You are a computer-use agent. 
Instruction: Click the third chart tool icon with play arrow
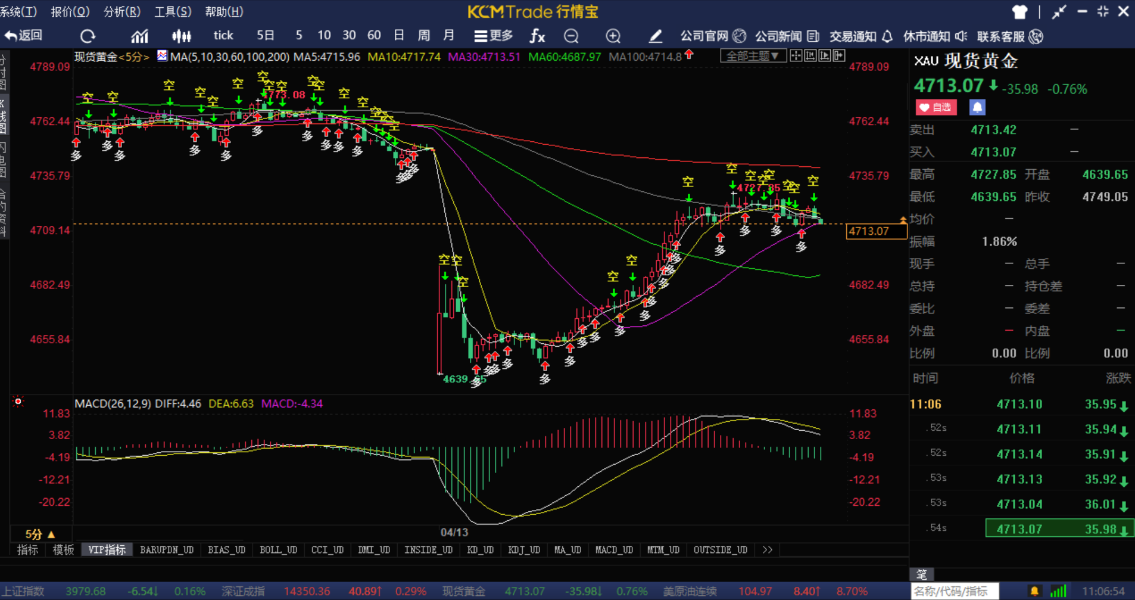[x=825, y=56]
